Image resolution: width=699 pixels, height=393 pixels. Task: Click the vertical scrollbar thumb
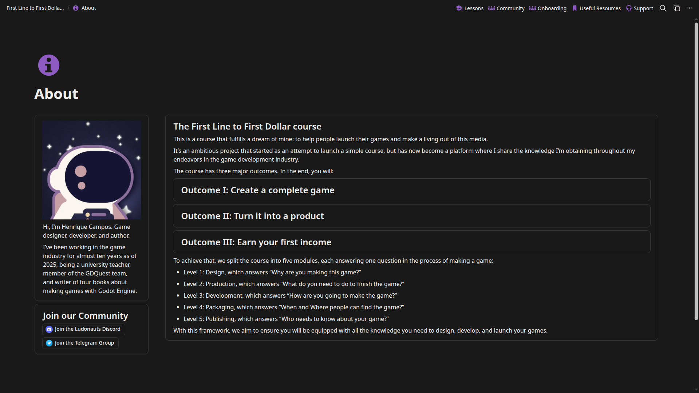(x=696, y=171)
